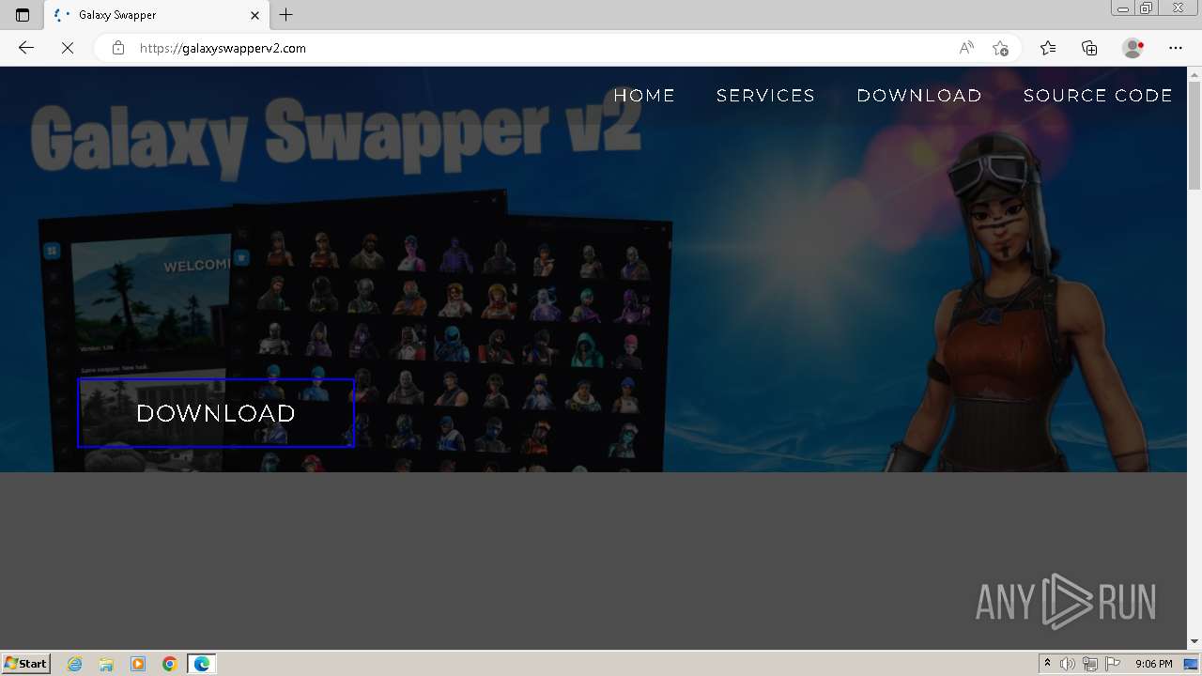Viewport: 1202px width, 676px height.
Task: Open Edge Settings and more menu
Action: click(x=1176, y=48)
